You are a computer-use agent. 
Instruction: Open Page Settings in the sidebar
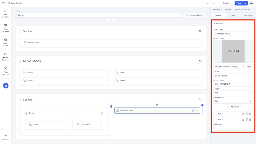point(6,71)
